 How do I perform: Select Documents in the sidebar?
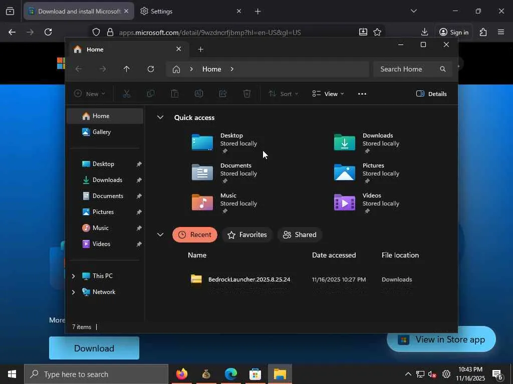point(105,196)
